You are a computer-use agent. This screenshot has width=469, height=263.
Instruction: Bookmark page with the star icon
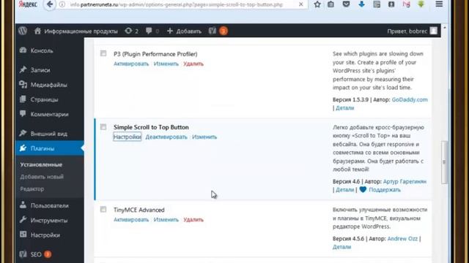tap(317, 4)
